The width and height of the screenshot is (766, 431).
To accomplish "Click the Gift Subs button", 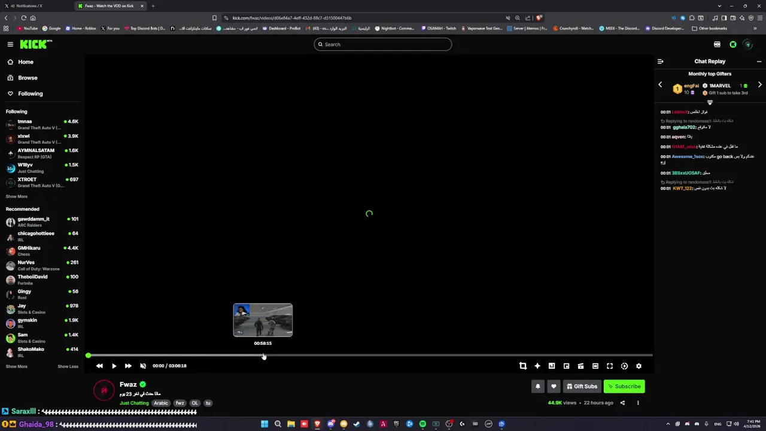I will 582,386.
